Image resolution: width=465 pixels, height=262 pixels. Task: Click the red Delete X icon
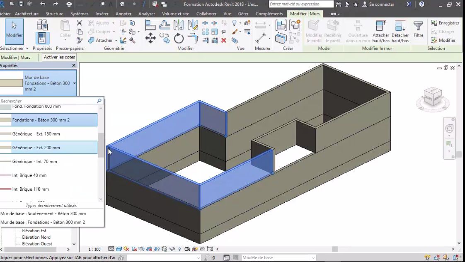click(x=223, y=40)
